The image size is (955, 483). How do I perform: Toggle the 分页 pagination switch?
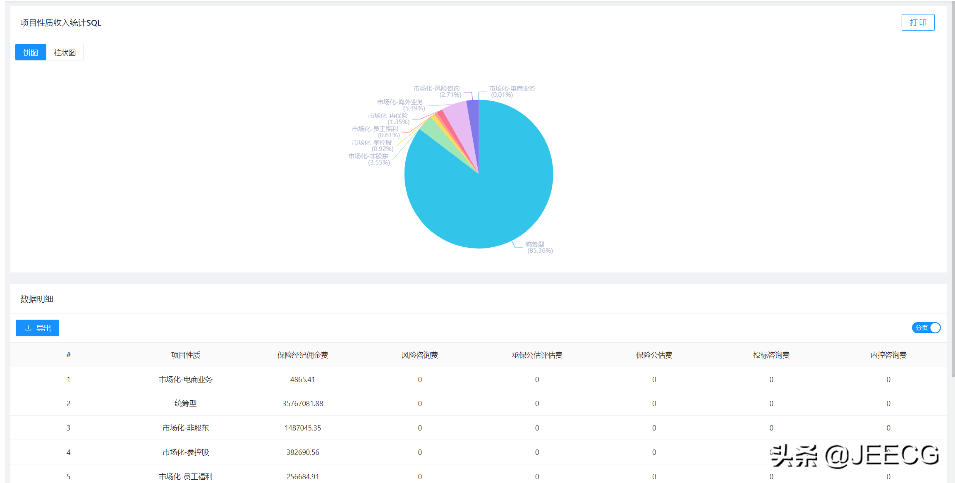pos(926,328)
